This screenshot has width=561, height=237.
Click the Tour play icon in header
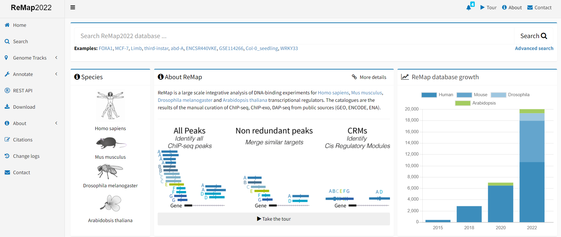[x=482, y=7]
